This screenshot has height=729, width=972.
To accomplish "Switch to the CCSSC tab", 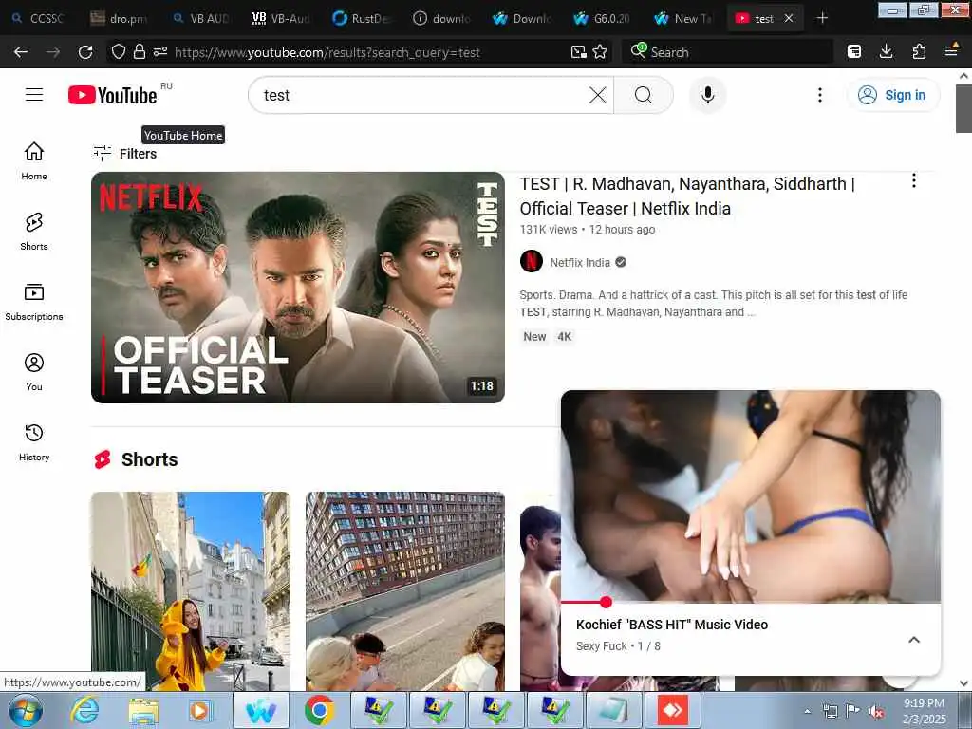I will [38, 19].
